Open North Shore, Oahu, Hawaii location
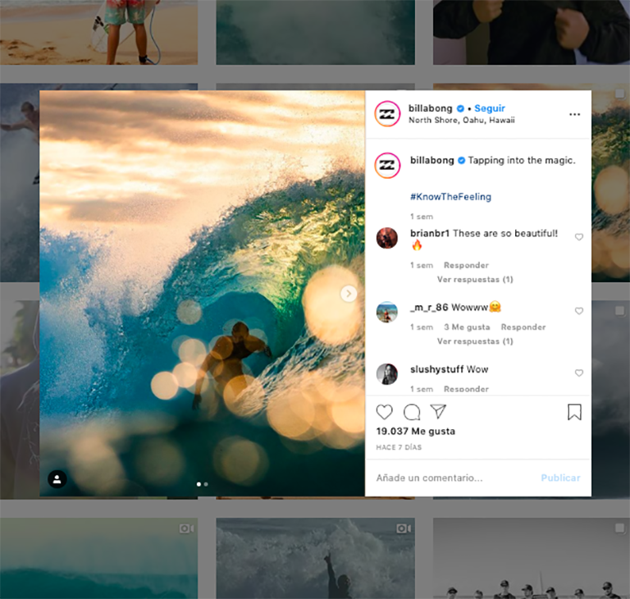This screenshot has width=630, height=599. pos(462,121)
